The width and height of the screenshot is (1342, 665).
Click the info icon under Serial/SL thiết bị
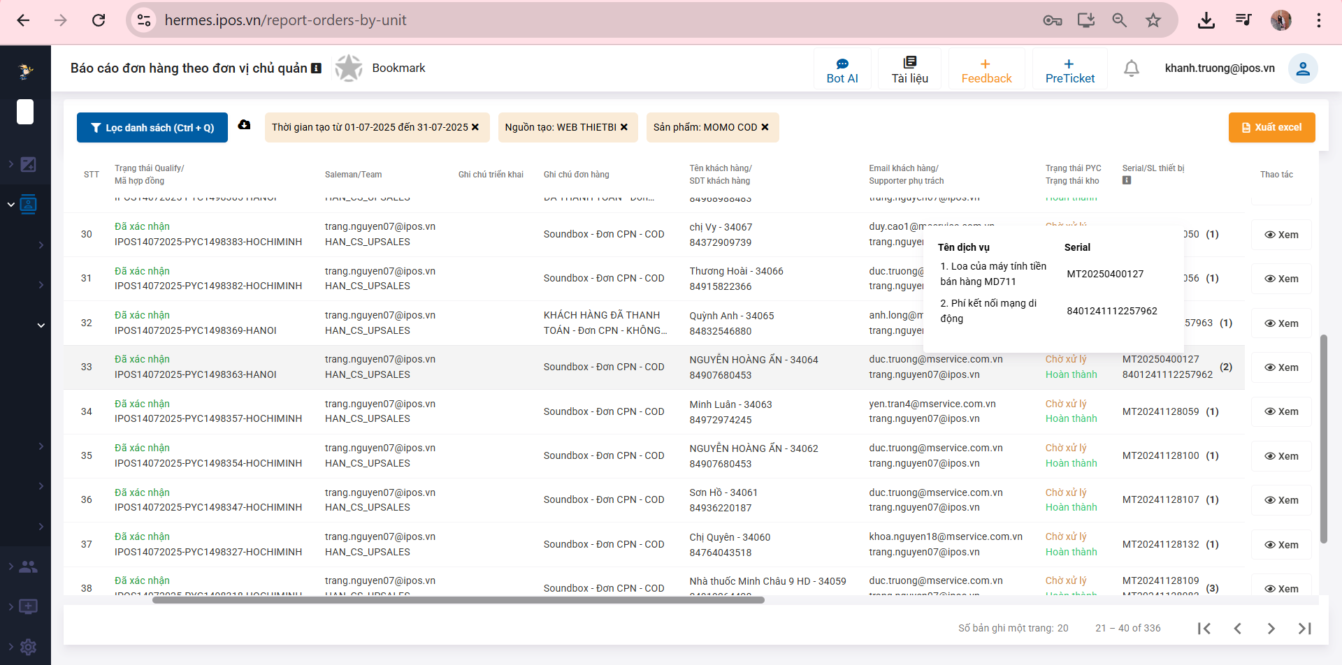(1127, 180)
